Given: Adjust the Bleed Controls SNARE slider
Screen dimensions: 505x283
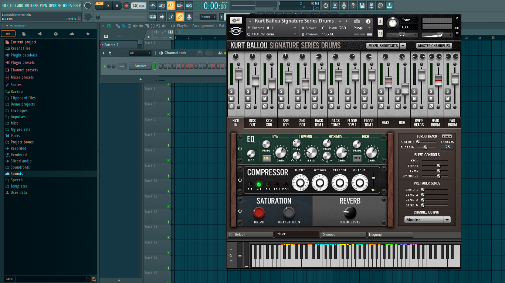Looking at the screenshot, I should tap(438, 166).
